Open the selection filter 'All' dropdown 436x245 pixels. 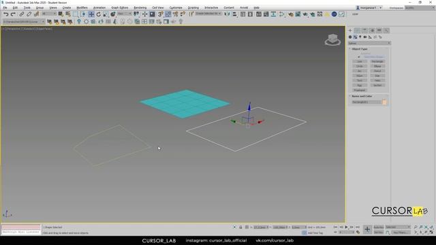pos(48,14)
